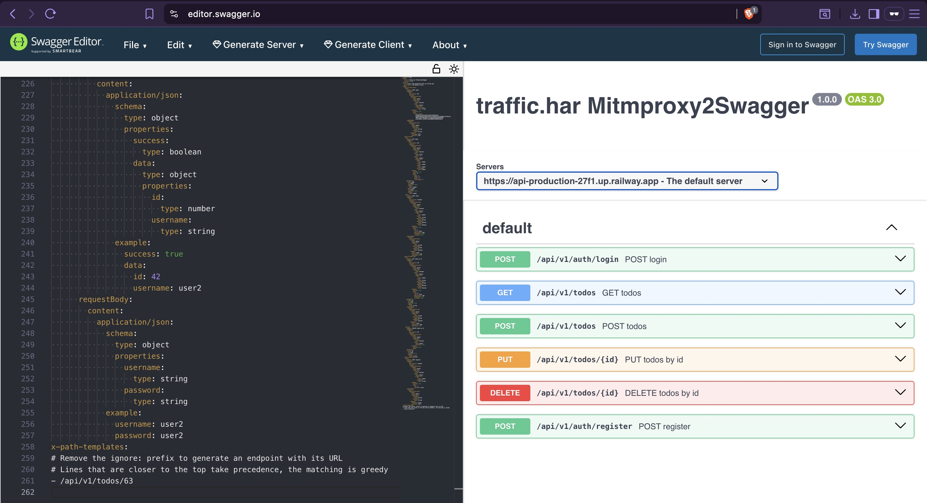Click the GET method badge for todos
927x503 pixels.
tap(504, 293)
